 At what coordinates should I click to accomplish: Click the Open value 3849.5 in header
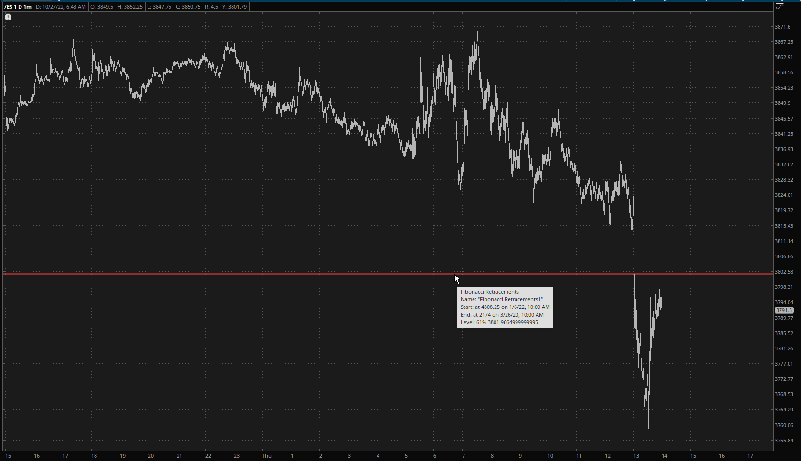click(102, 7)
